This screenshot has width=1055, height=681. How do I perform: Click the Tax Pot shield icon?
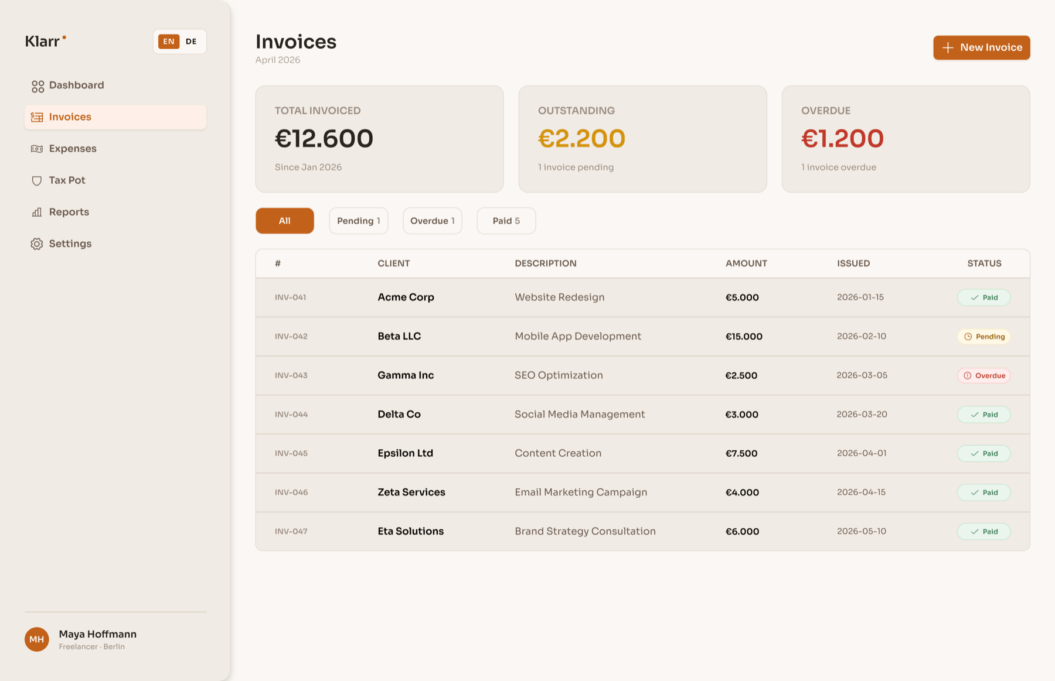(x=37, y=180)
